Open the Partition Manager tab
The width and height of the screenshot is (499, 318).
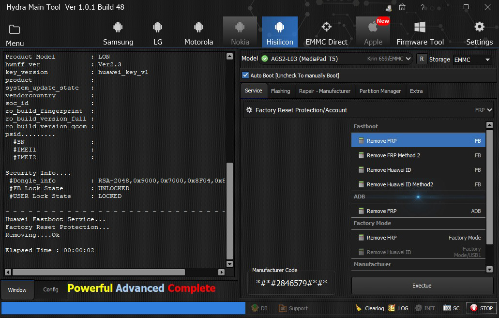click(379, 91)
